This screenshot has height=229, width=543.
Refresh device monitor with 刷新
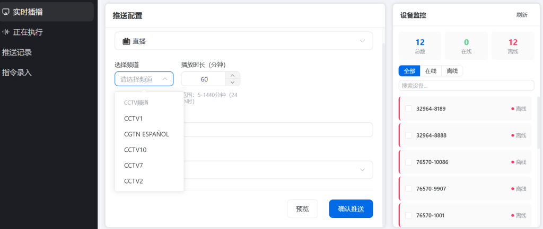coord(521,15)
